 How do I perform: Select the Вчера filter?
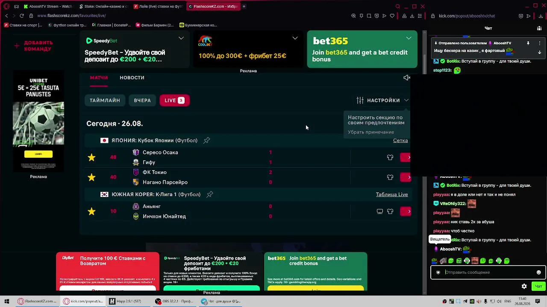(x=142, y=100)
